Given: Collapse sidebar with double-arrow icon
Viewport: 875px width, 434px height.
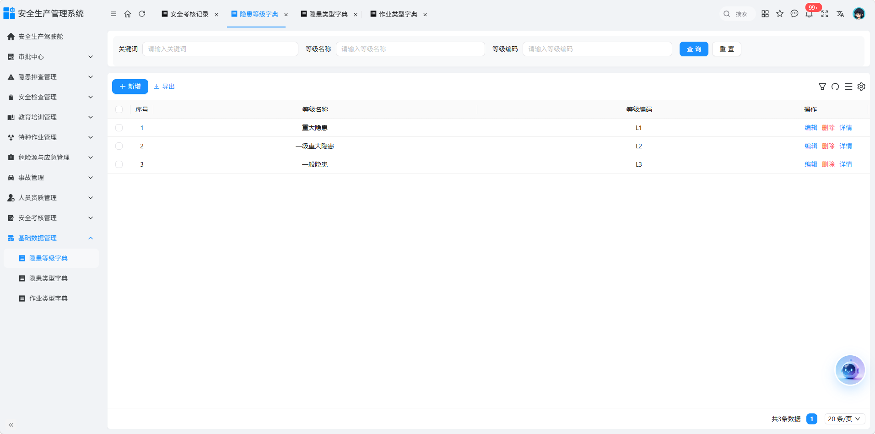Looking at the screenshot, I should pyautogui.click(x=11, y=425).
